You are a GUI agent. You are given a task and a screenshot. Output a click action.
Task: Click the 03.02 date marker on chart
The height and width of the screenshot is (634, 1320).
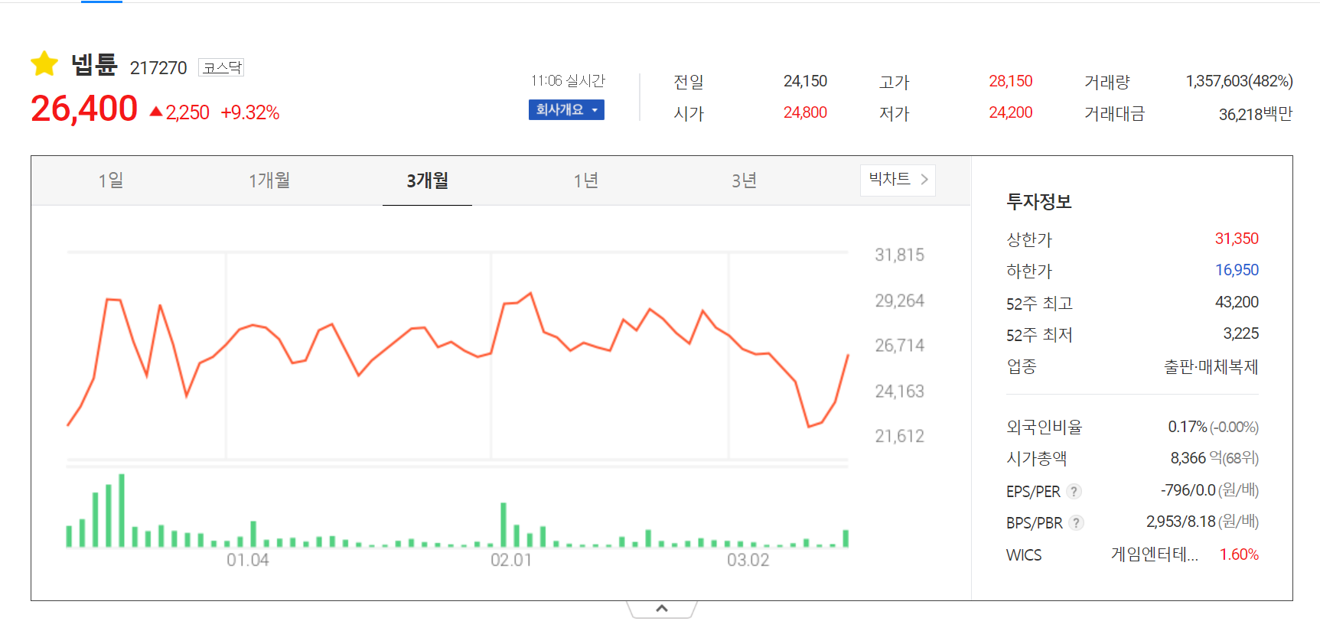coord(748,560)
